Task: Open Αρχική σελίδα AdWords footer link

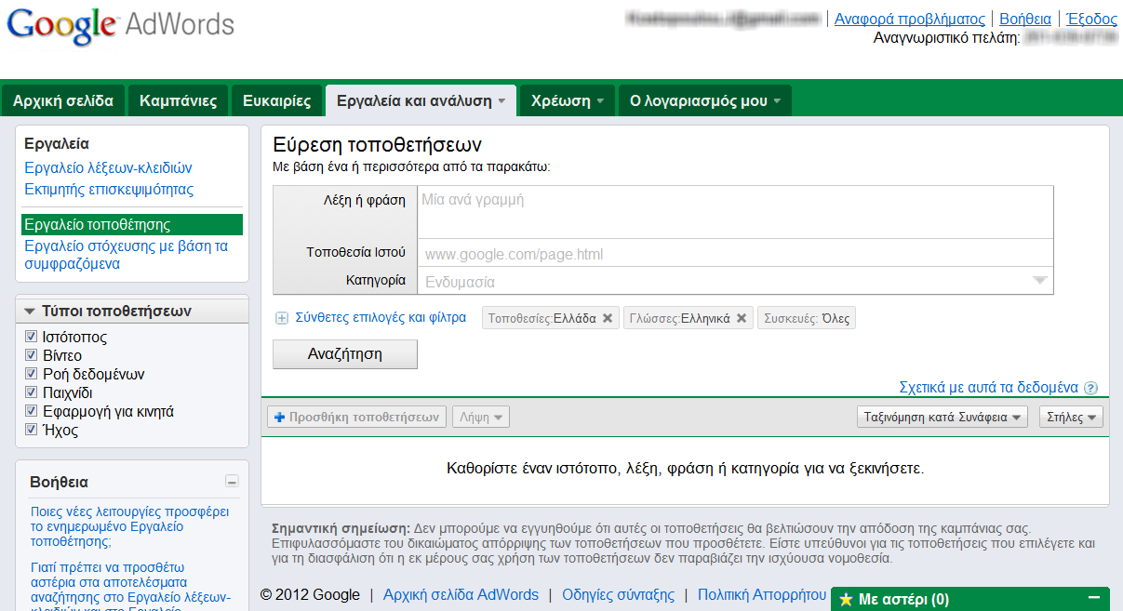Action: pyautogui.click(x=461, y=595)
